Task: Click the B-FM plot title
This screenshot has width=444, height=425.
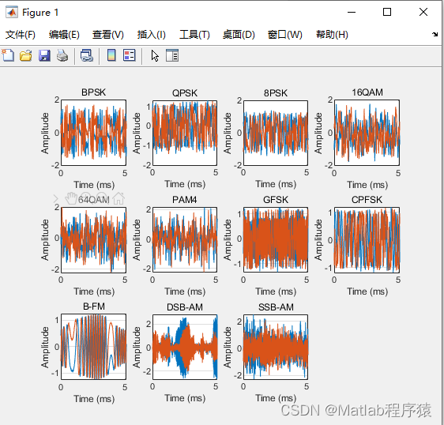Action: tap(94, 307)
